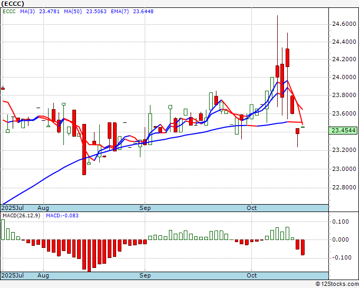
Task: Click Aug on the price chart time axis
Action: [x=43, y=208]
